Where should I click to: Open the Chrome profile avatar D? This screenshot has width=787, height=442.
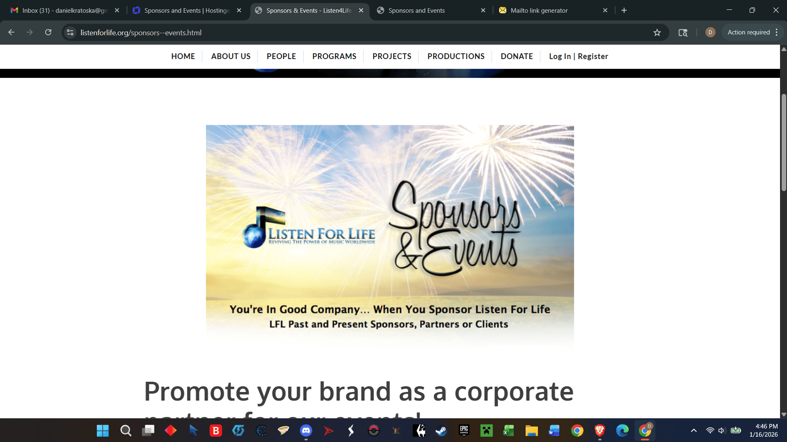pos(710,32)
